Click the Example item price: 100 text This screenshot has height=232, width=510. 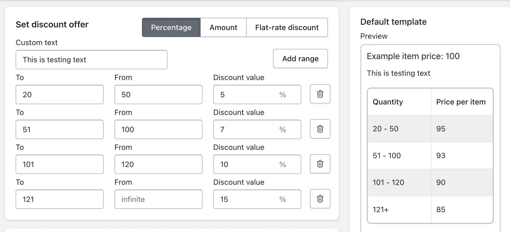click(413, 56)
